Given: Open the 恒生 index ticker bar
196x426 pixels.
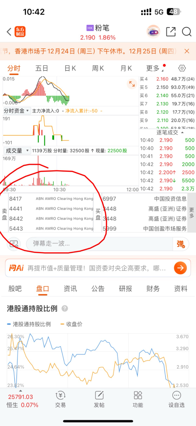Looking at the screenshot, I should pyautogui.click(x=22, y=401).
